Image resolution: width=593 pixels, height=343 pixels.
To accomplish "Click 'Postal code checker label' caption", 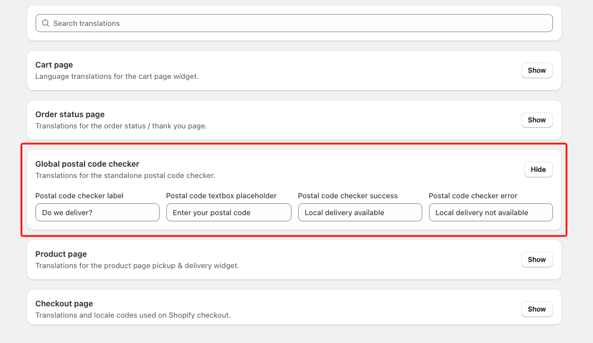I will (79, 195).
